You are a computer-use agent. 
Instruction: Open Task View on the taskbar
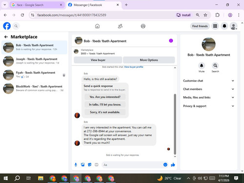pyautogui.click(x=28, y=178)
